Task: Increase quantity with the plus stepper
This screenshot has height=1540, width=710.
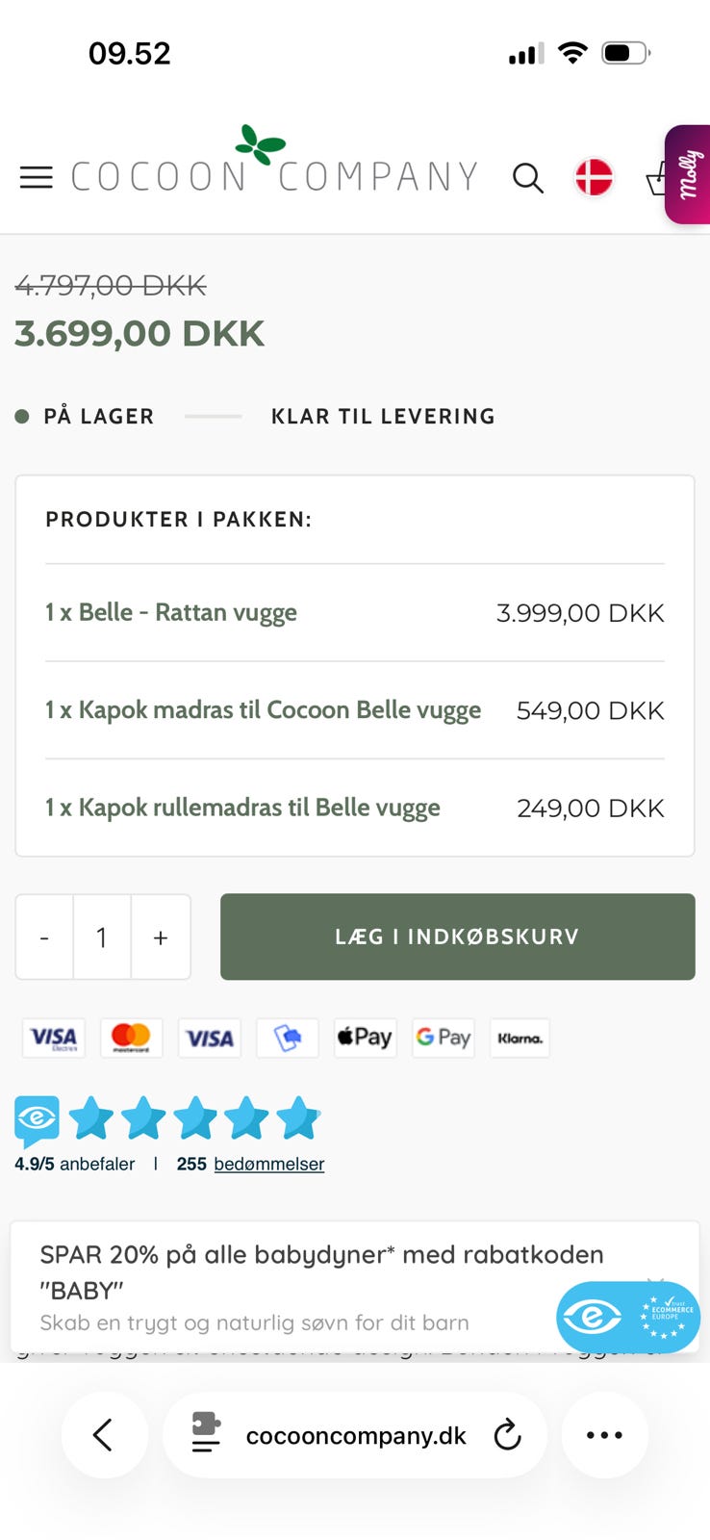Action: pyautogui.click(x=160, y=937)
